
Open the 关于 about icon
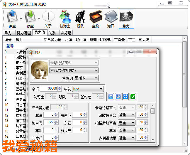[x=48, y=17]
